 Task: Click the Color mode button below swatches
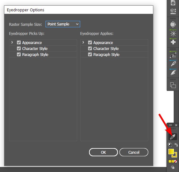coord(170,161)
